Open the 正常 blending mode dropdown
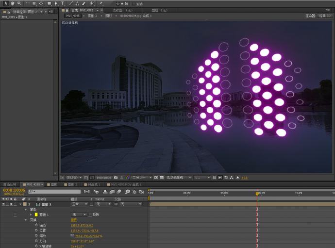 click(x=80, y=204)
